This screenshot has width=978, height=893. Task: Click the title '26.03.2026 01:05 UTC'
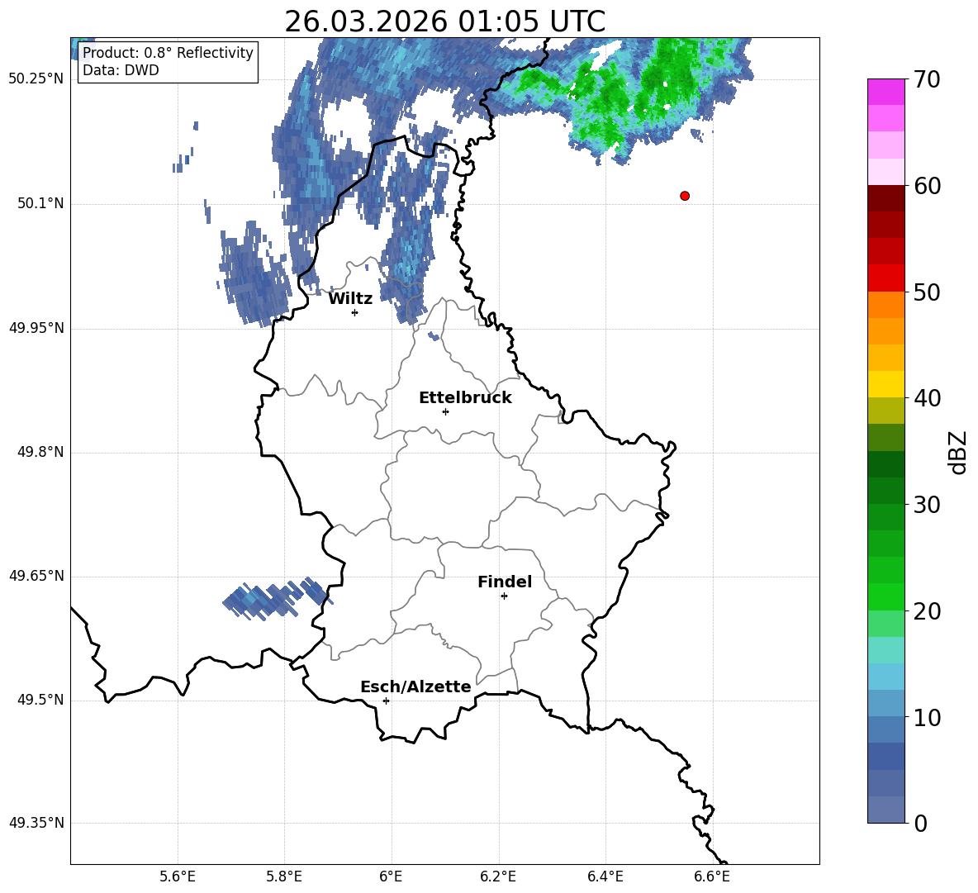click(445, 21)
